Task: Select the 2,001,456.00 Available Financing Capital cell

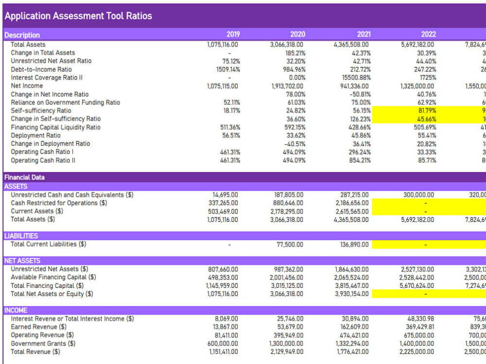Action: 286,278
